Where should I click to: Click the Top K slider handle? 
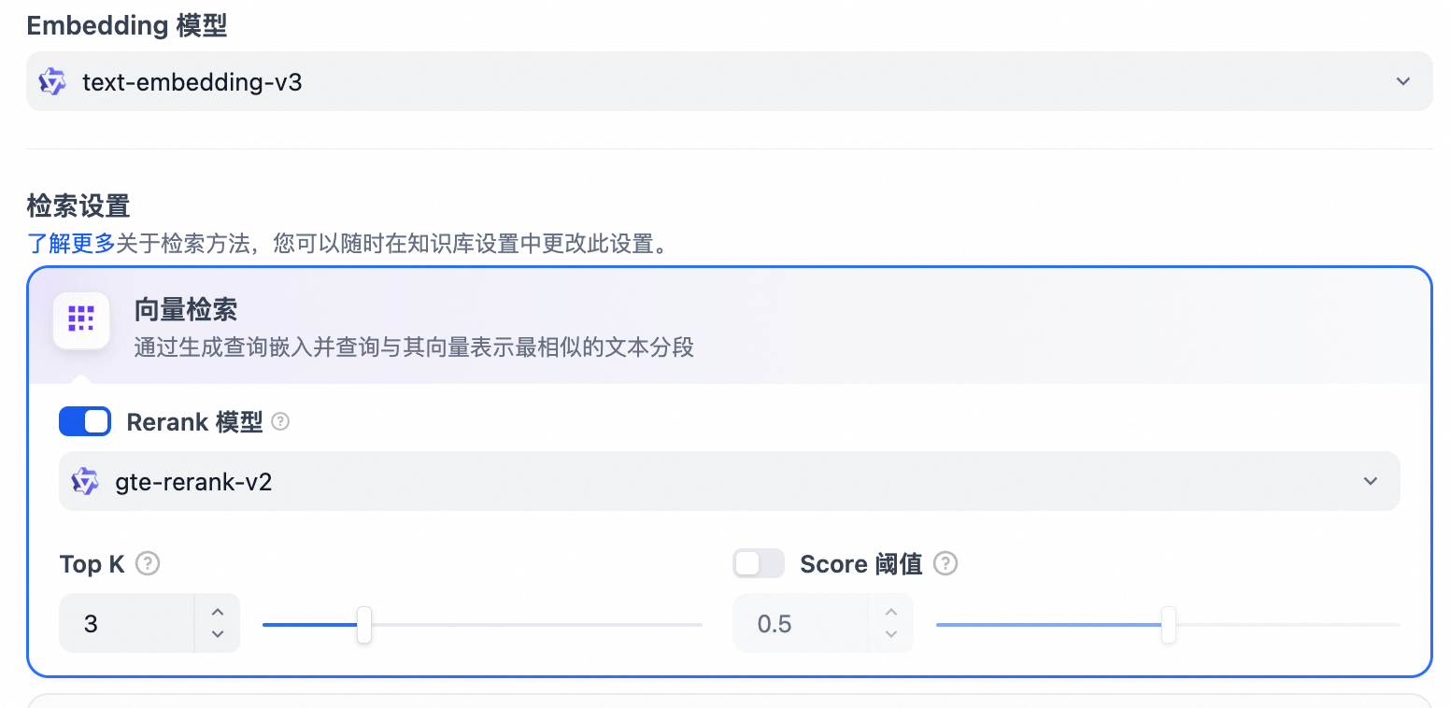point(364,624)
